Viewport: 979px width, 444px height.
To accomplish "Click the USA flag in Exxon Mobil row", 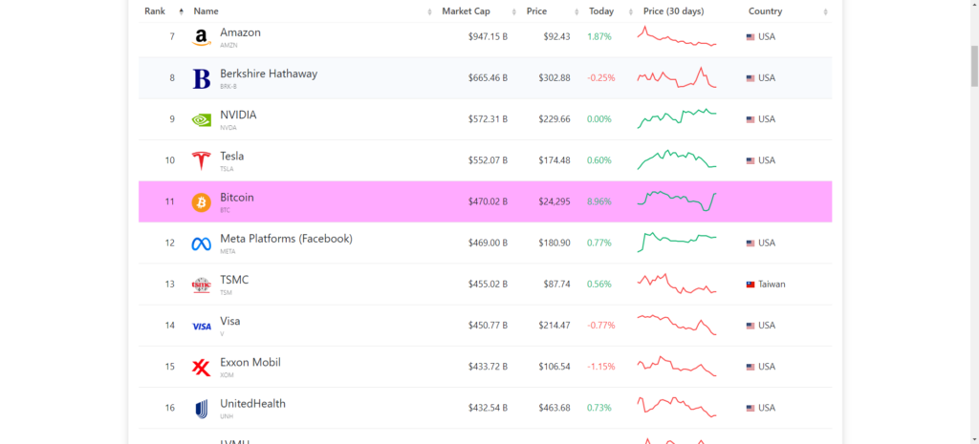I will (751, 367).
